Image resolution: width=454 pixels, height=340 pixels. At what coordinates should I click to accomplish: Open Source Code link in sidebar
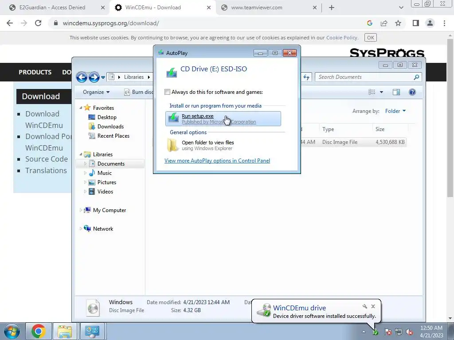pyautogui.click(x=46, y=159)
